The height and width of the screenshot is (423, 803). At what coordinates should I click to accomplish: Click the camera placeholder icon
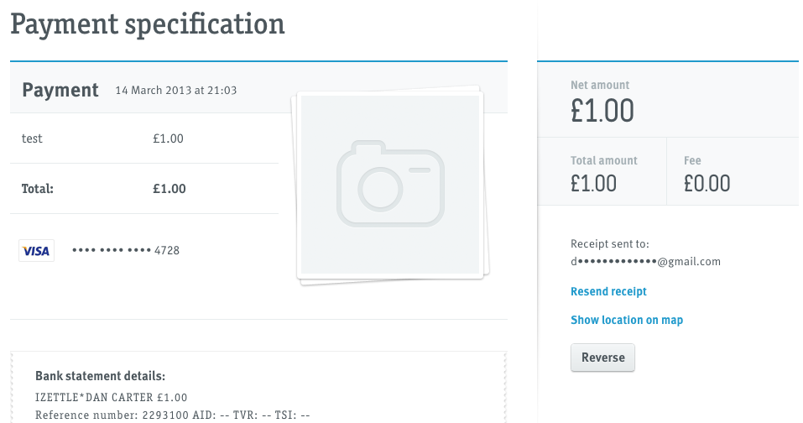(390, 183)
